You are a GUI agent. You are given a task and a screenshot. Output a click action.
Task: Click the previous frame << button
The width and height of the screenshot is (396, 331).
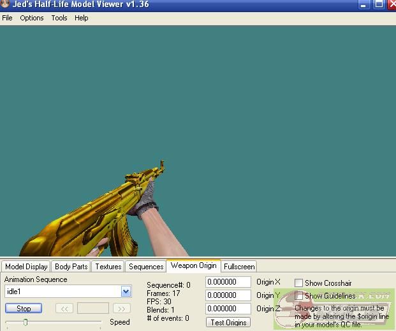coord(64,309)
